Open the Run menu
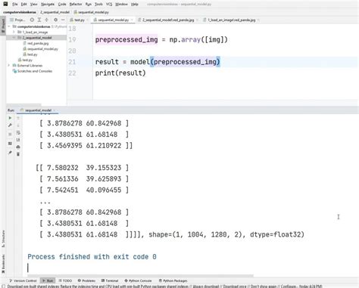The height and width of the screenshot is (288, 359). 89,5
